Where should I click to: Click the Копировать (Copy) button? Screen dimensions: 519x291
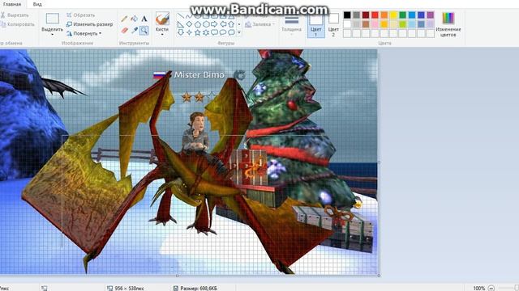pyautogui.click(x=18, y=24)
